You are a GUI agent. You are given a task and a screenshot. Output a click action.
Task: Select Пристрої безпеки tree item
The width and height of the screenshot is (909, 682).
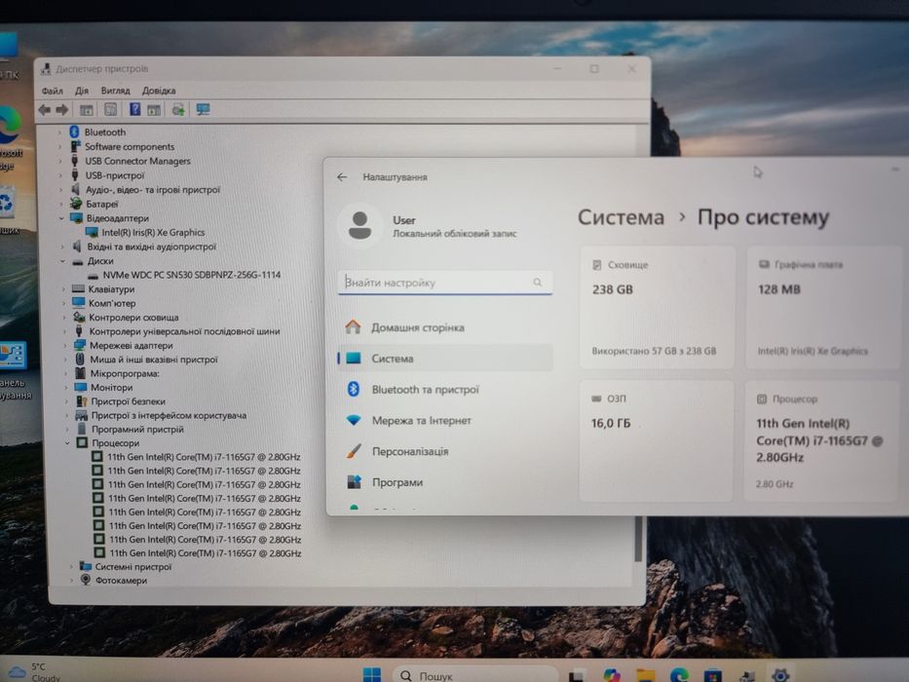click(128, 401)
